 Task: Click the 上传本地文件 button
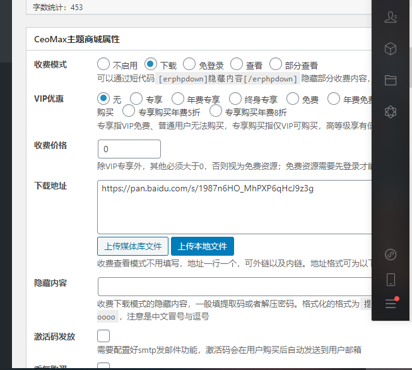(203, 246)
